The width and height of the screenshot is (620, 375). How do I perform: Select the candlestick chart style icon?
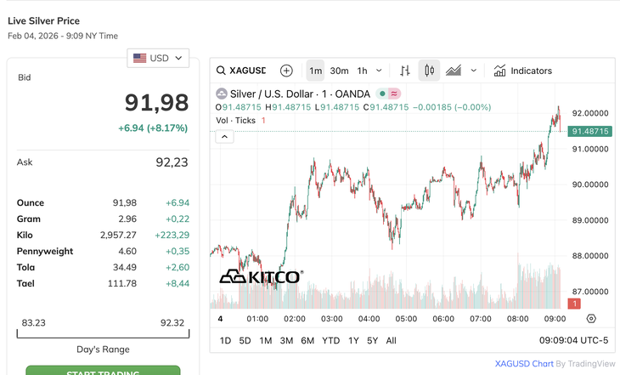tap(429, 71)
